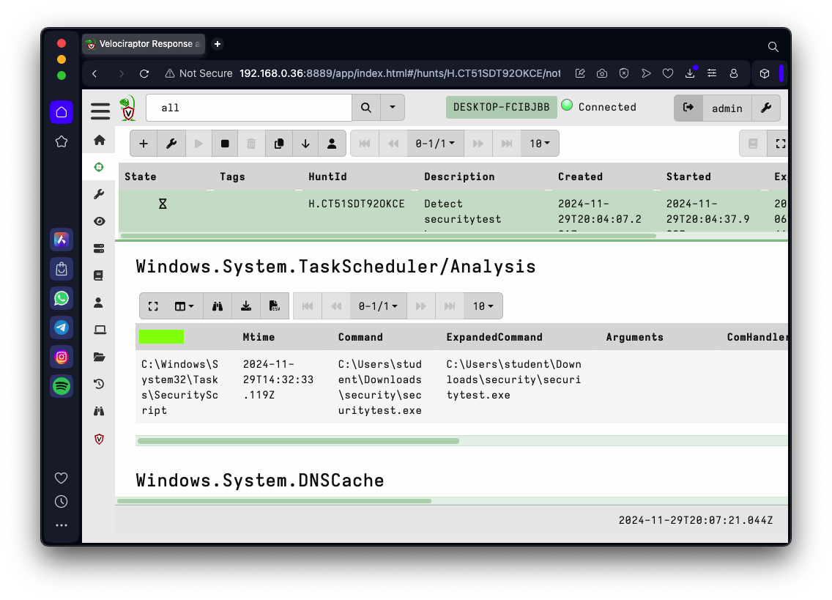Expand the client search options dropdown arrow

point(393,107)
